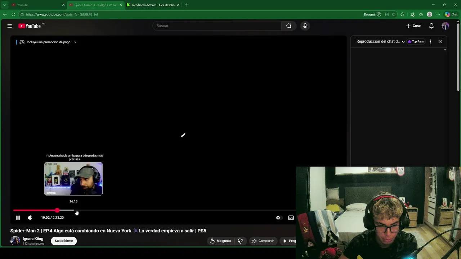461x259 pixels.
Task: Click the 19:02 / 2:23:20 time display
Action: click(52, 218)
